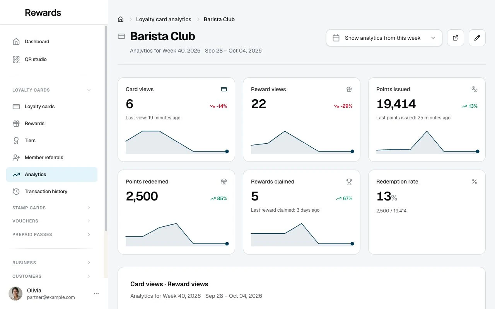Click the home icon in breadcrumb
495x309 pixels.
pyautogui.click(x=121, y=19)
